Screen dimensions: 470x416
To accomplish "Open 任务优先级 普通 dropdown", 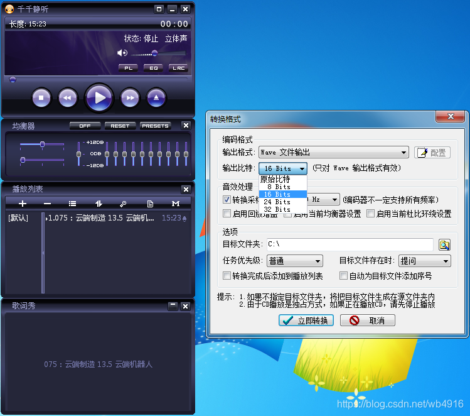I will coord(295,261).
